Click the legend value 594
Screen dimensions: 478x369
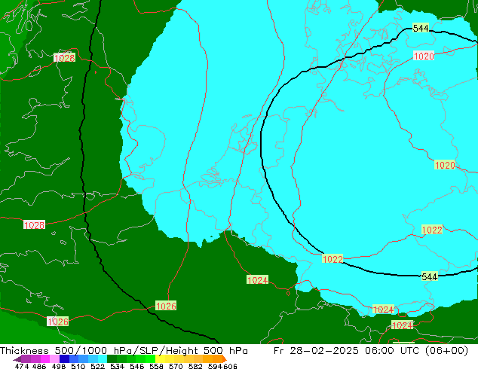coord(215,366)
